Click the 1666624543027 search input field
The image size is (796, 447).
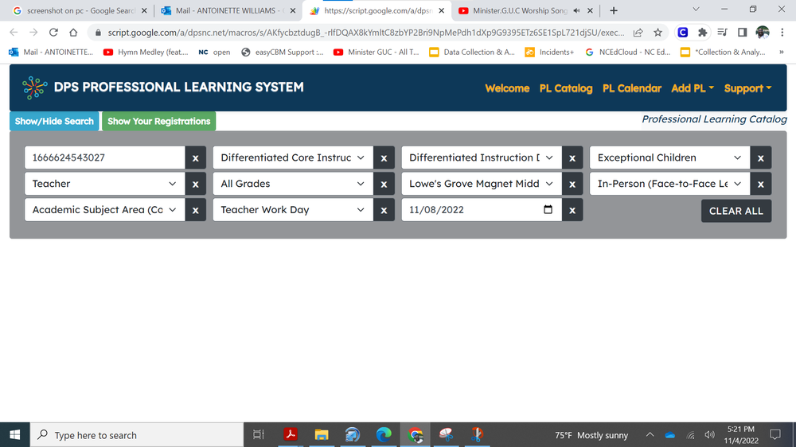(x=104, y=158)
